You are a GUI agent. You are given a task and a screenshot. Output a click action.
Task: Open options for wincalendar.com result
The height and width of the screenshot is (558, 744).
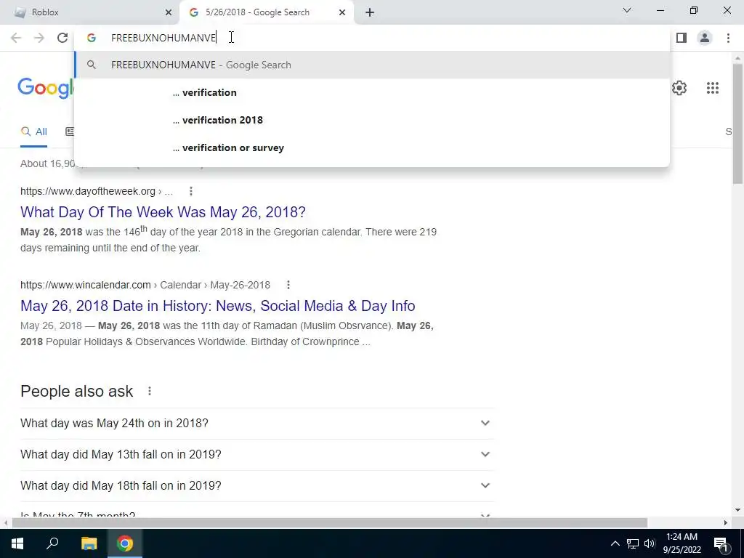coord(288,285)
